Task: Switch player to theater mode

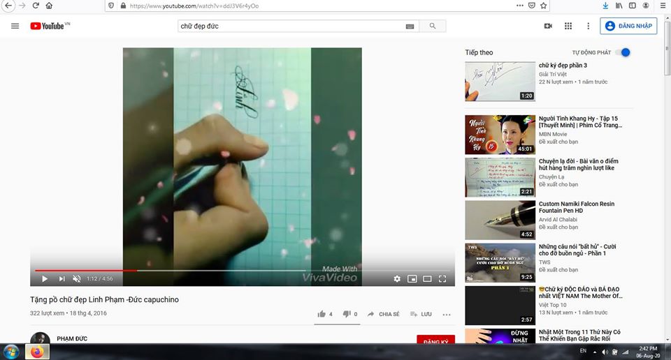Action: click(x=427, y=279)
